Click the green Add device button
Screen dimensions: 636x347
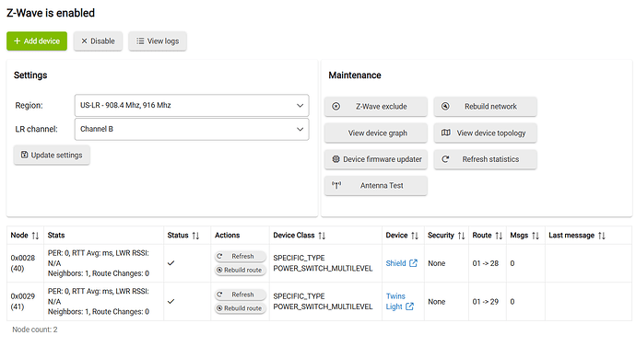(x=37, y=40)
